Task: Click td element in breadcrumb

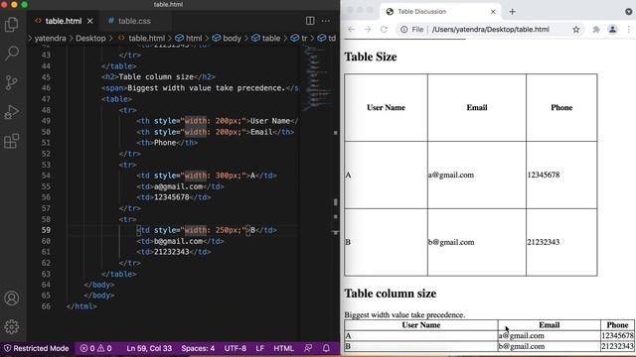Action: coord(327,38)
